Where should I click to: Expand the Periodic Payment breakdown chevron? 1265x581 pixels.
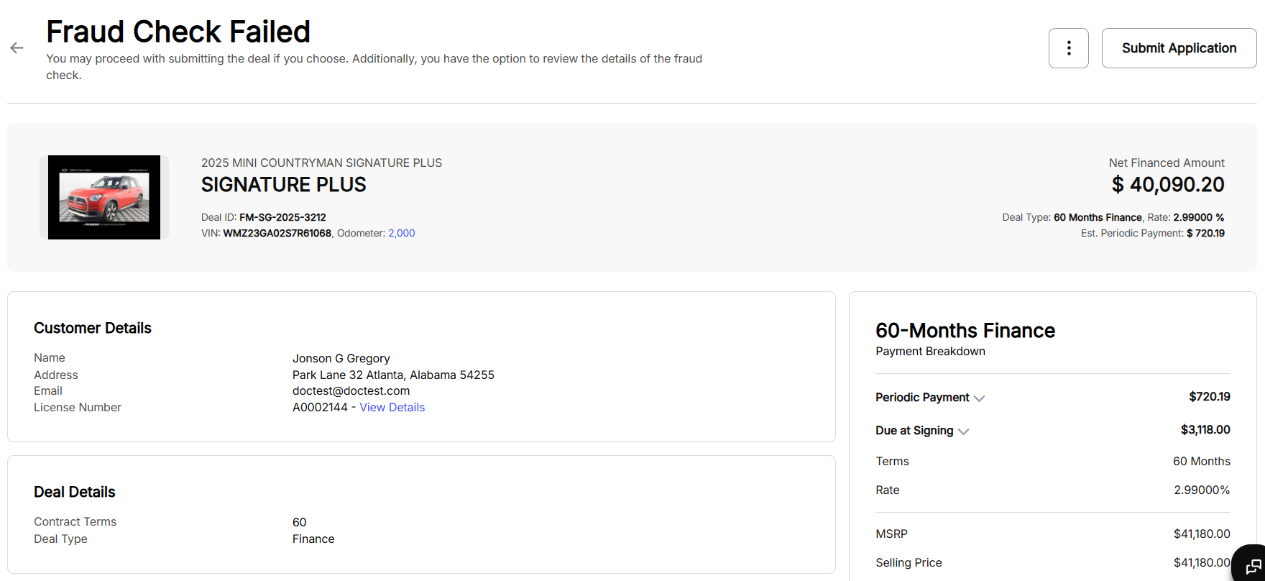[x=979, y=398]
